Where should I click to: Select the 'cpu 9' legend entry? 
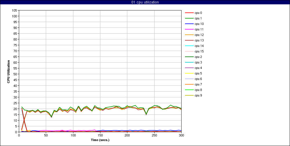[193, 96]
